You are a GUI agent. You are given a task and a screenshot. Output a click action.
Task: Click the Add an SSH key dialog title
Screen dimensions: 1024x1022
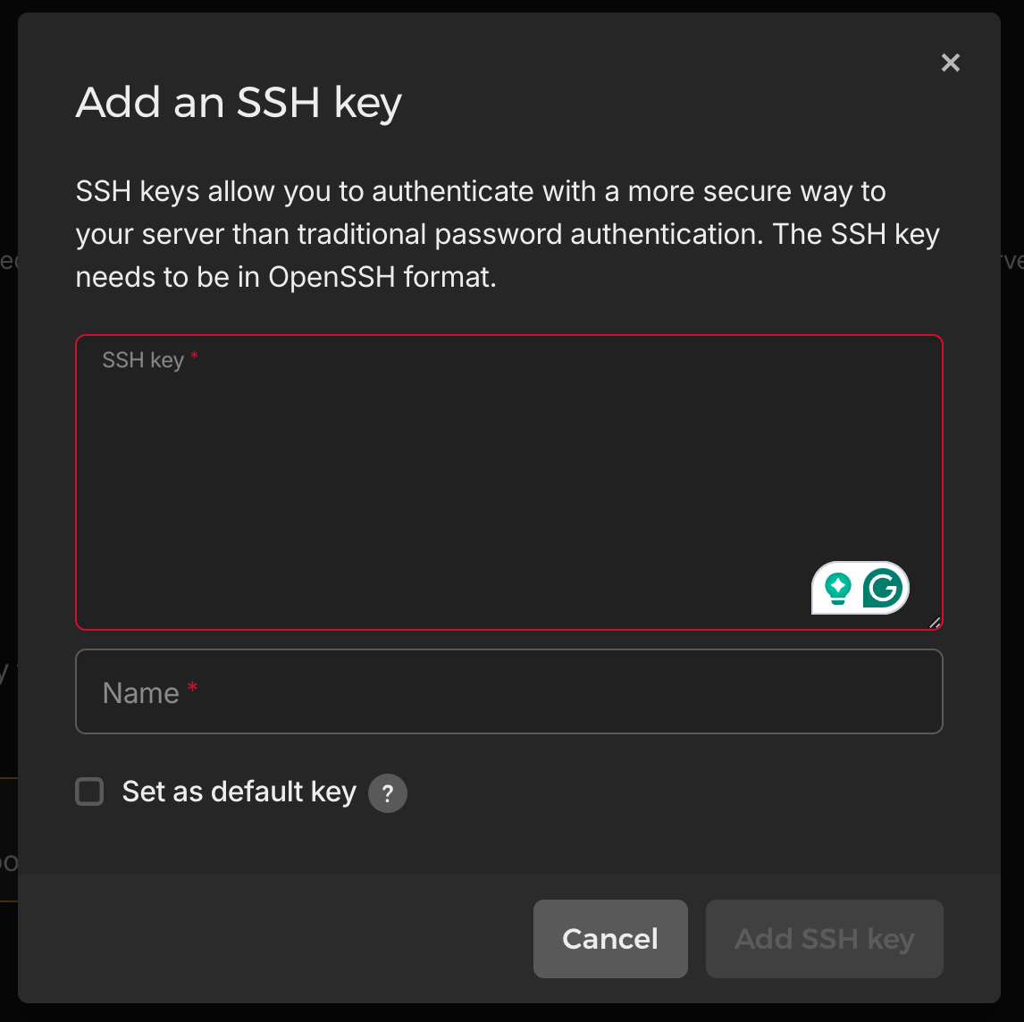coord(238,103)
